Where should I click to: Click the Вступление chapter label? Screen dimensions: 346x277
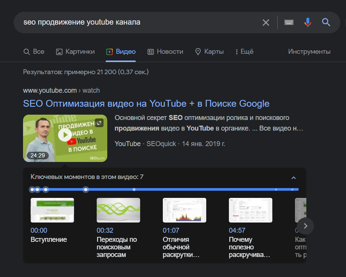click(x=49, y=240)
